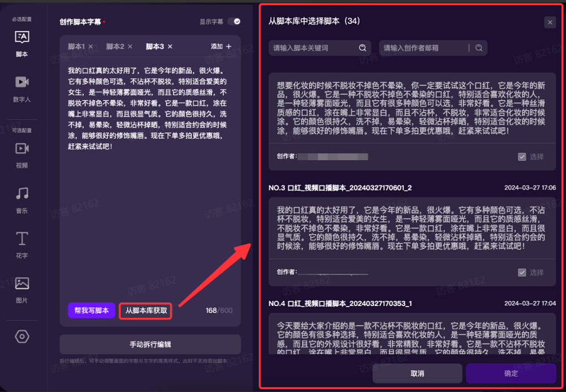The width and height of the screenshot is (566, 392).
Task: Cancel with the 取消 button
Action: pyautogui.click(x=417, y=373)
